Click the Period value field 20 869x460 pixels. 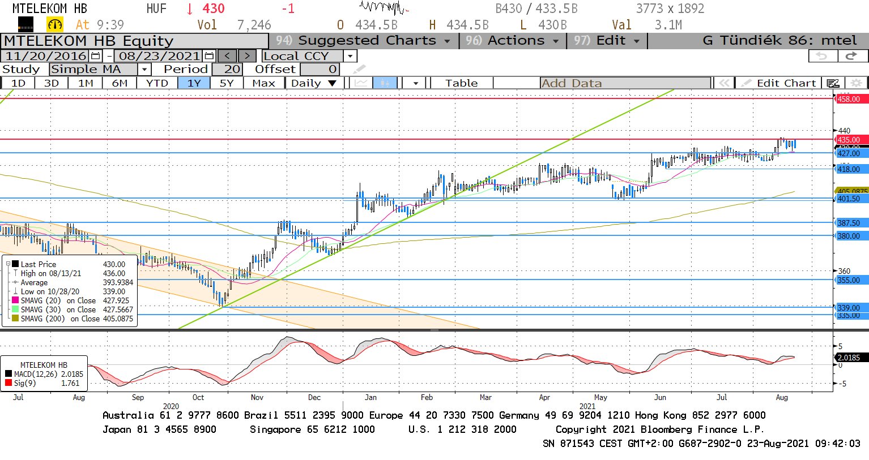pyautogui.click(x=227, y=70)
